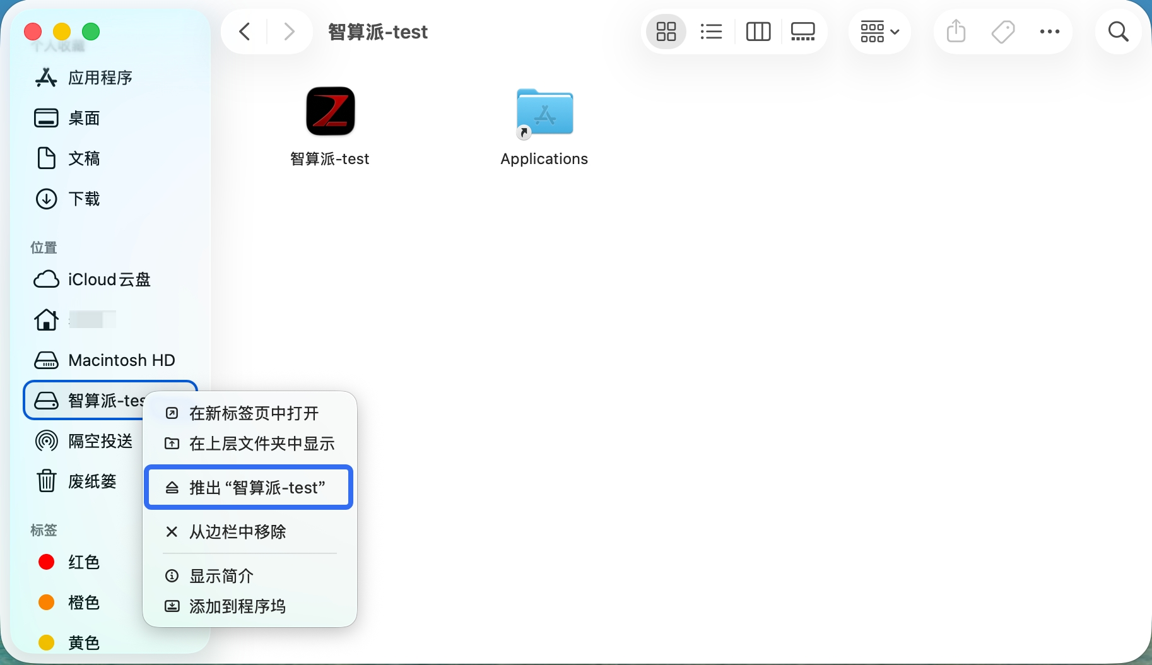This screenshot has height=665, width=1152.
Task: Select the 橙色 orange tag
Action: point(69,603)
